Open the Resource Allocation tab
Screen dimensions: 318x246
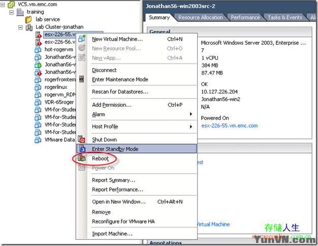tap(200, 17)
